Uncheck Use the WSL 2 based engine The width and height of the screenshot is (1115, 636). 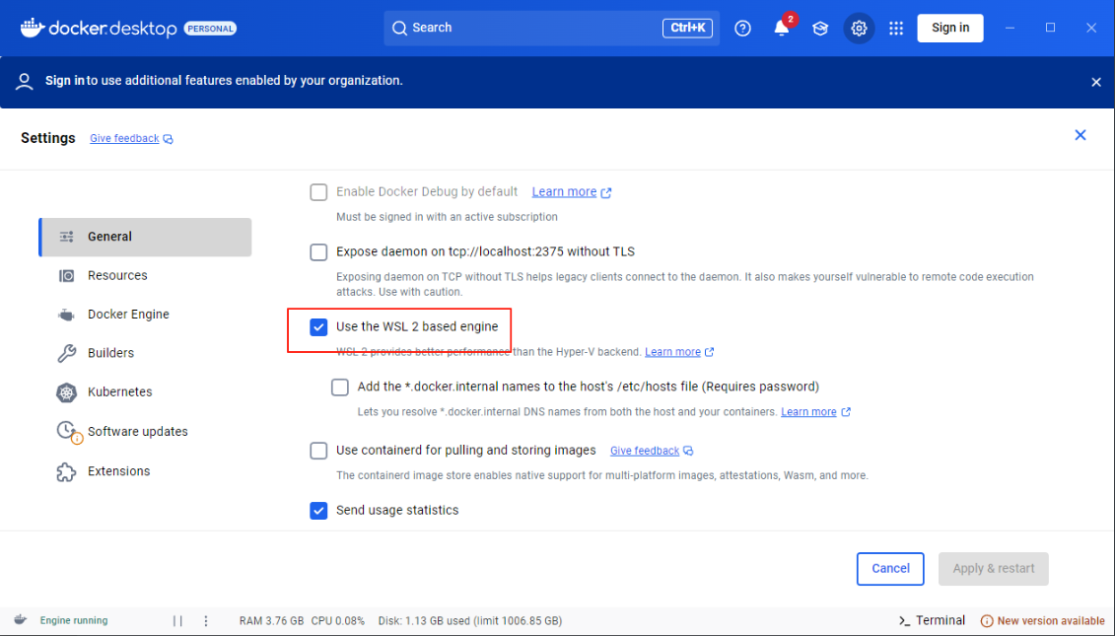(318, 327)
